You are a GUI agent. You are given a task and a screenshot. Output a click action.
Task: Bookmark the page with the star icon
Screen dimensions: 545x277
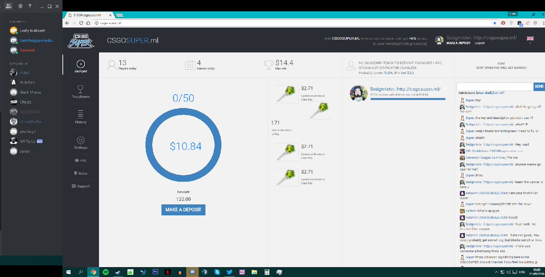tap(495, 22)
